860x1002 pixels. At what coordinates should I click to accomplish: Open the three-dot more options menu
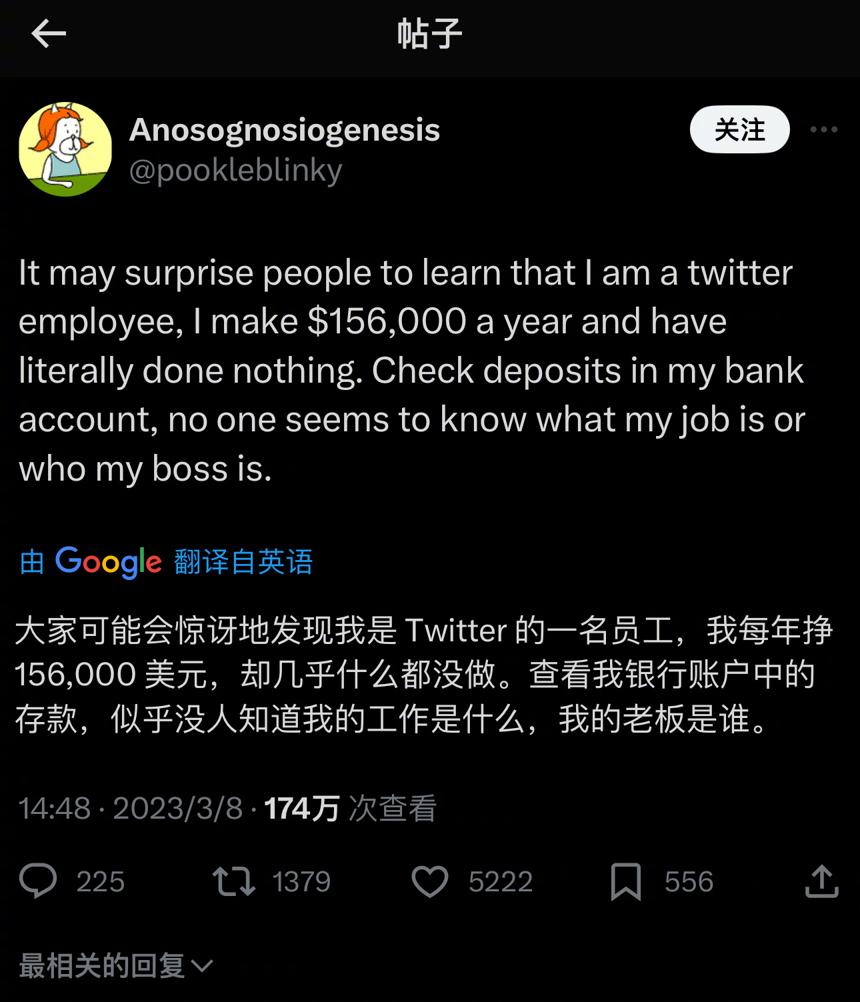(823, 129)
